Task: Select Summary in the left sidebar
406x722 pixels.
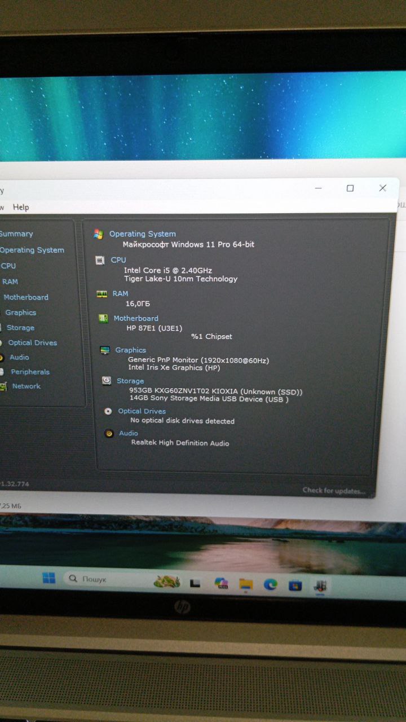Action: tap(16, 234)
